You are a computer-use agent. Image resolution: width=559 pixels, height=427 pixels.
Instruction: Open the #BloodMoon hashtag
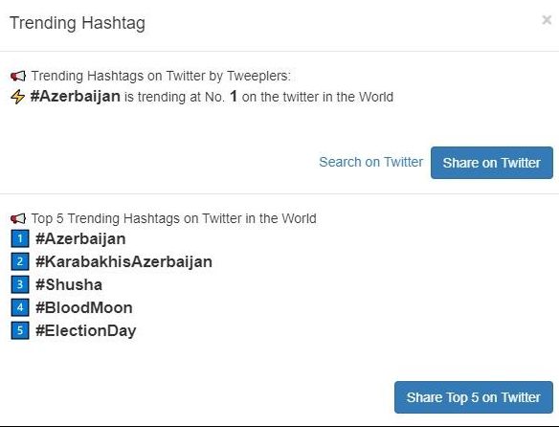click(84, 307)
